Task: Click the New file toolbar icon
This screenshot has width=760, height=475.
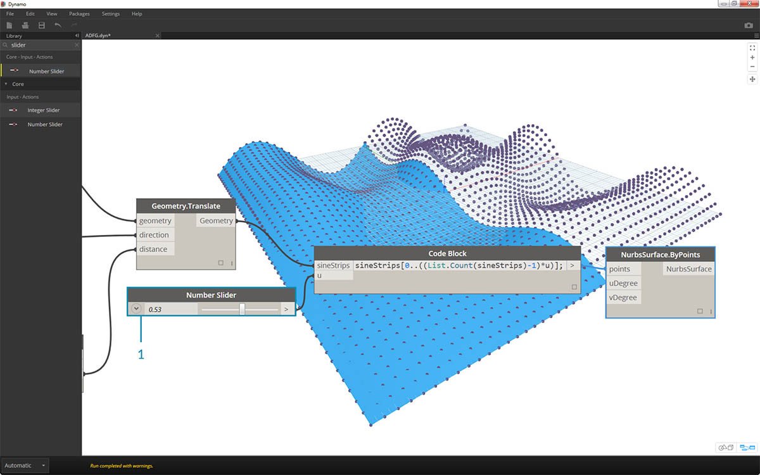Action: 9,25
